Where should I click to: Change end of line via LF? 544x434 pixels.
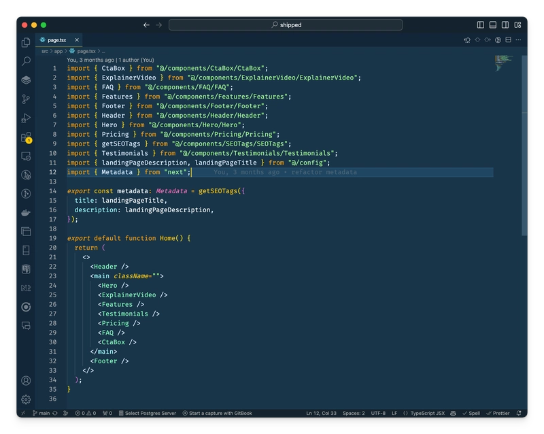point(394,413)
